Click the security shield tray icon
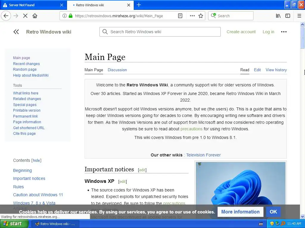Screen dimensions: 305x228 [x=272, y=224]
